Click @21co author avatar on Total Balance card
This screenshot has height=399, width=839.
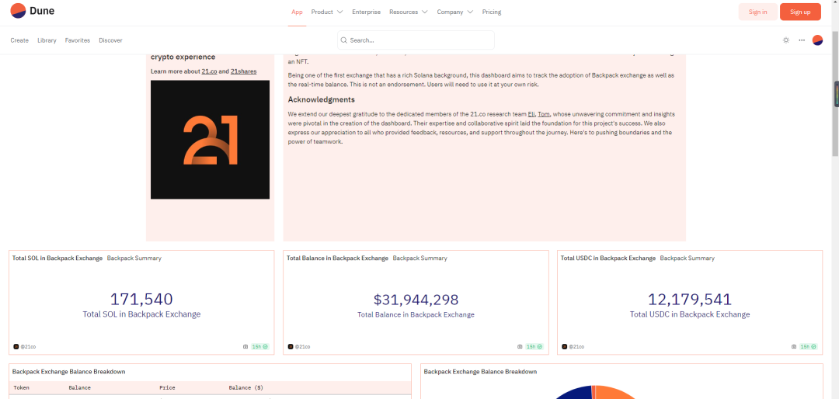291,346
